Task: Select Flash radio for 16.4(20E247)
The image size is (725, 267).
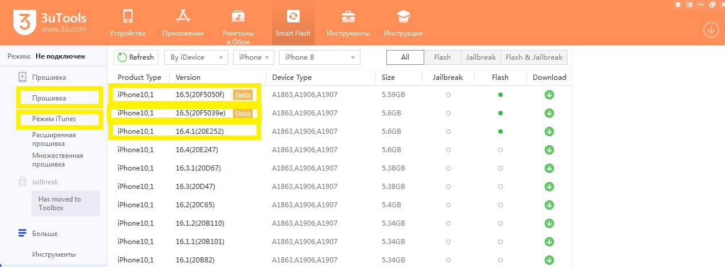Action: click(x=501, y=150)
